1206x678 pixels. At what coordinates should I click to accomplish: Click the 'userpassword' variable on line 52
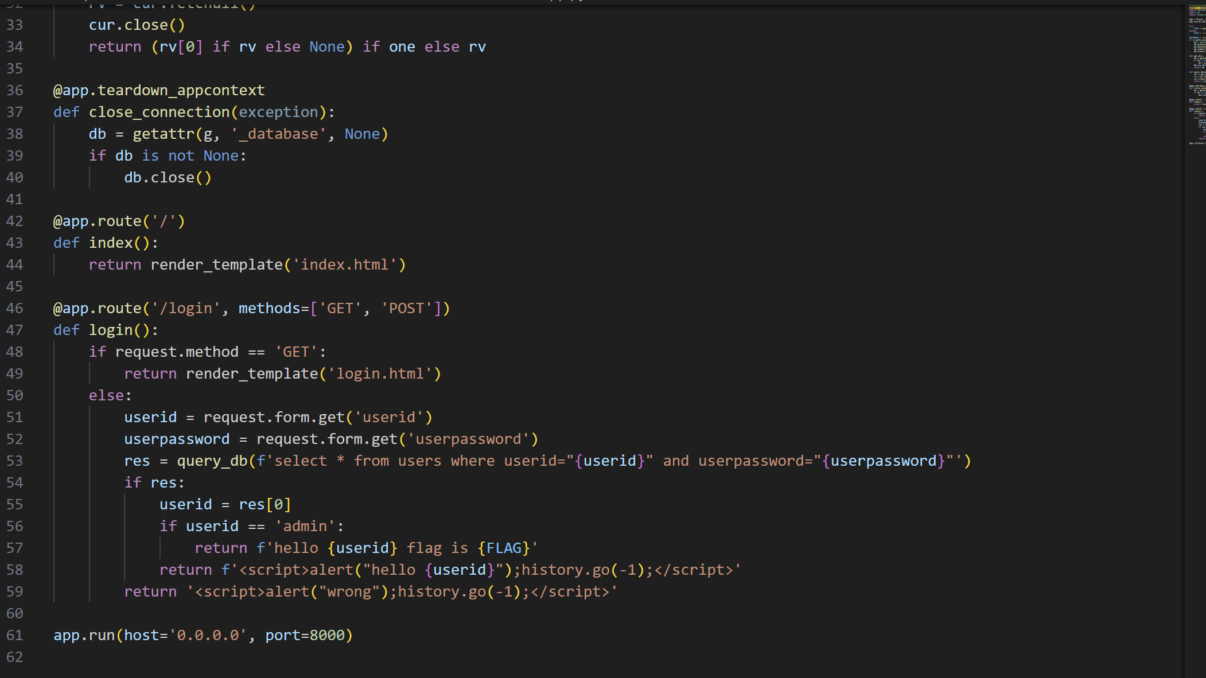click(x=177, y=439)
